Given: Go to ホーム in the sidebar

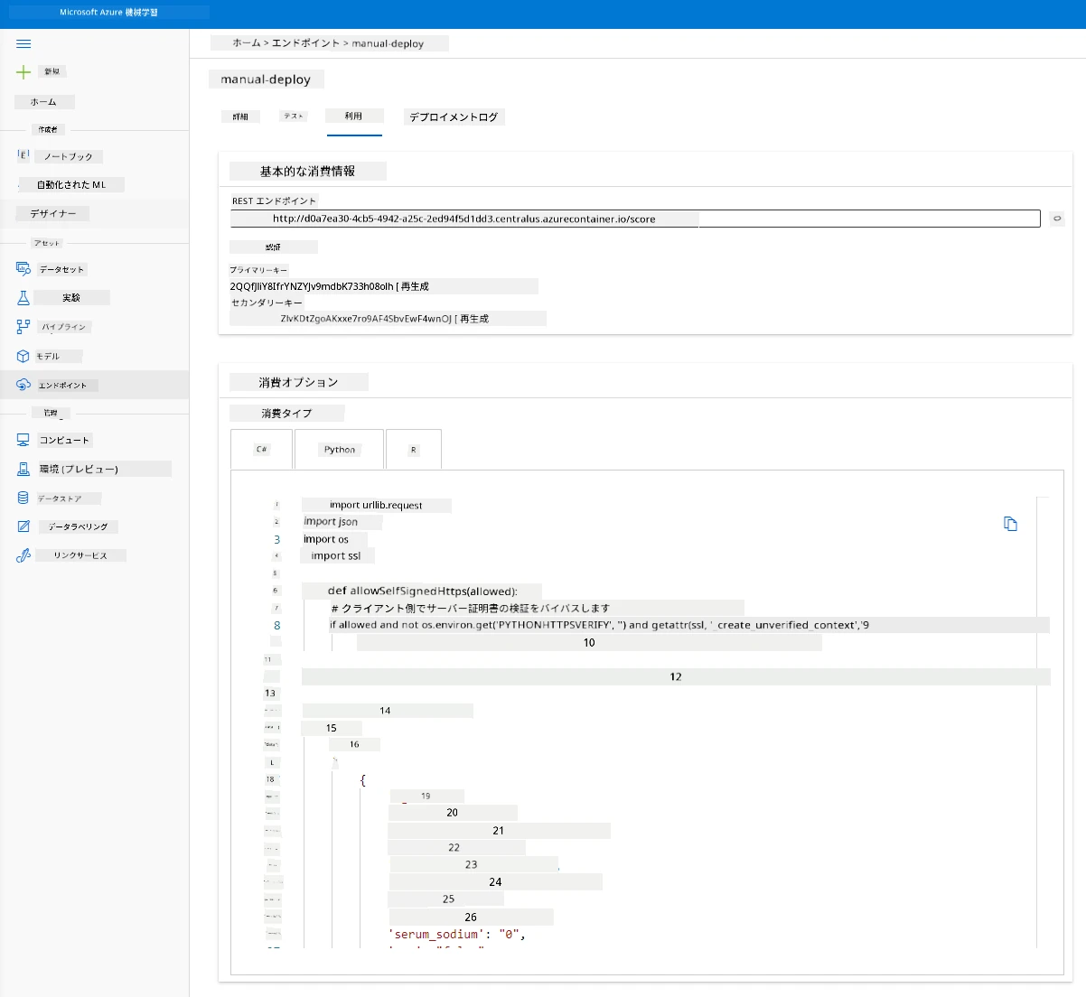Looking at the screenshot, I should (43, 102).
